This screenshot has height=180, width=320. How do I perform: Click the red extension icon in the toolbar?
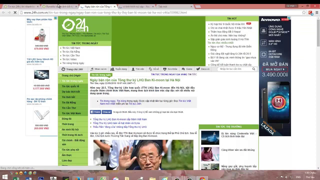click(310, 12)
